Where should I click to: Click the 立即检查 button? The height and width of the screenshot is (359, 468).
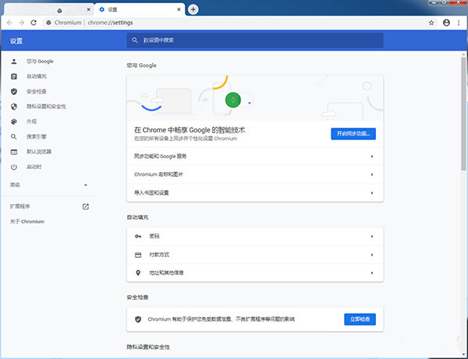(360, 319)
